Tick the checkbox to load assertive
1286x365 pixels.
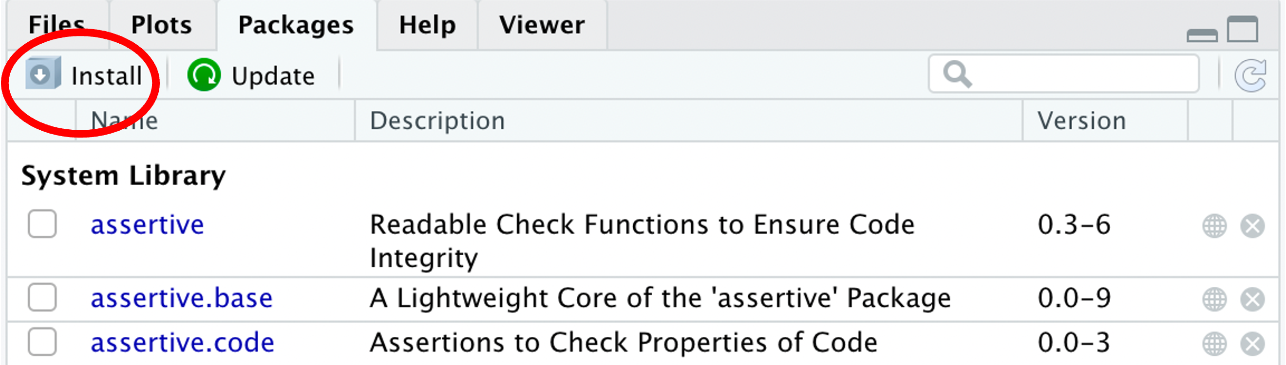point(42,224)
